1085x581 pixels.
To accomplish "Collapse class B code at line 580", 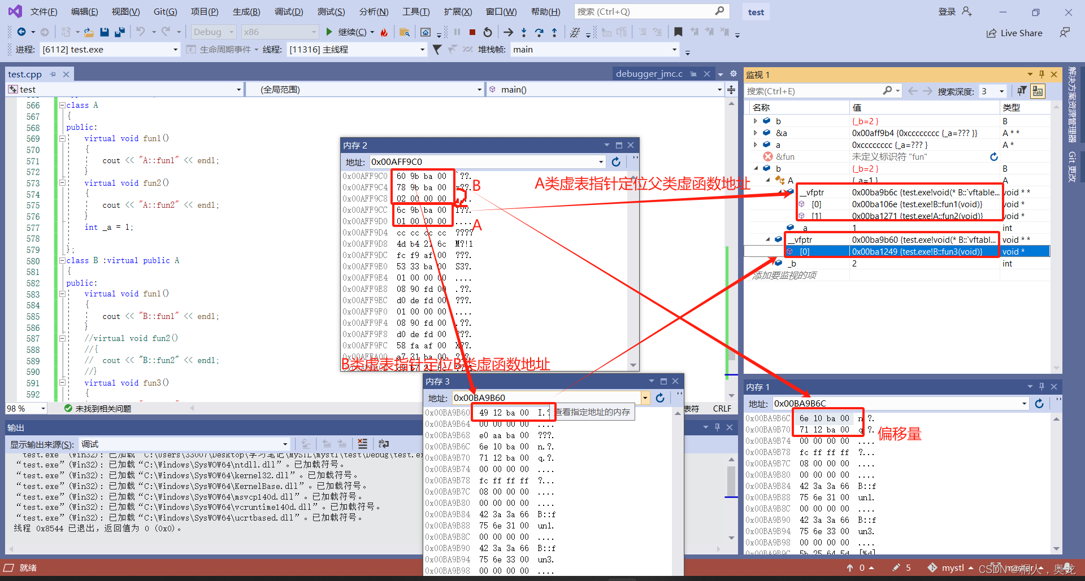I will [x=62, y=260].
